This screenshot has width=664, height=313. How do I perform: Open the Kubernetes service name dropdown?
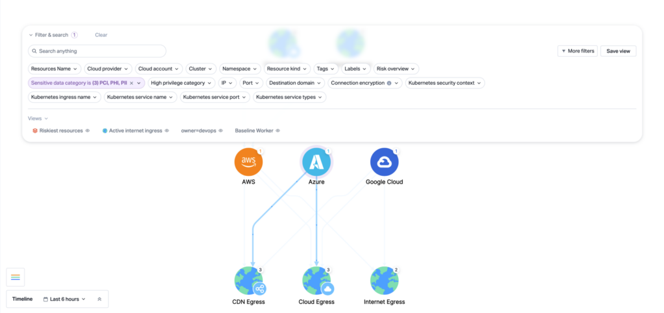[140, 97]
